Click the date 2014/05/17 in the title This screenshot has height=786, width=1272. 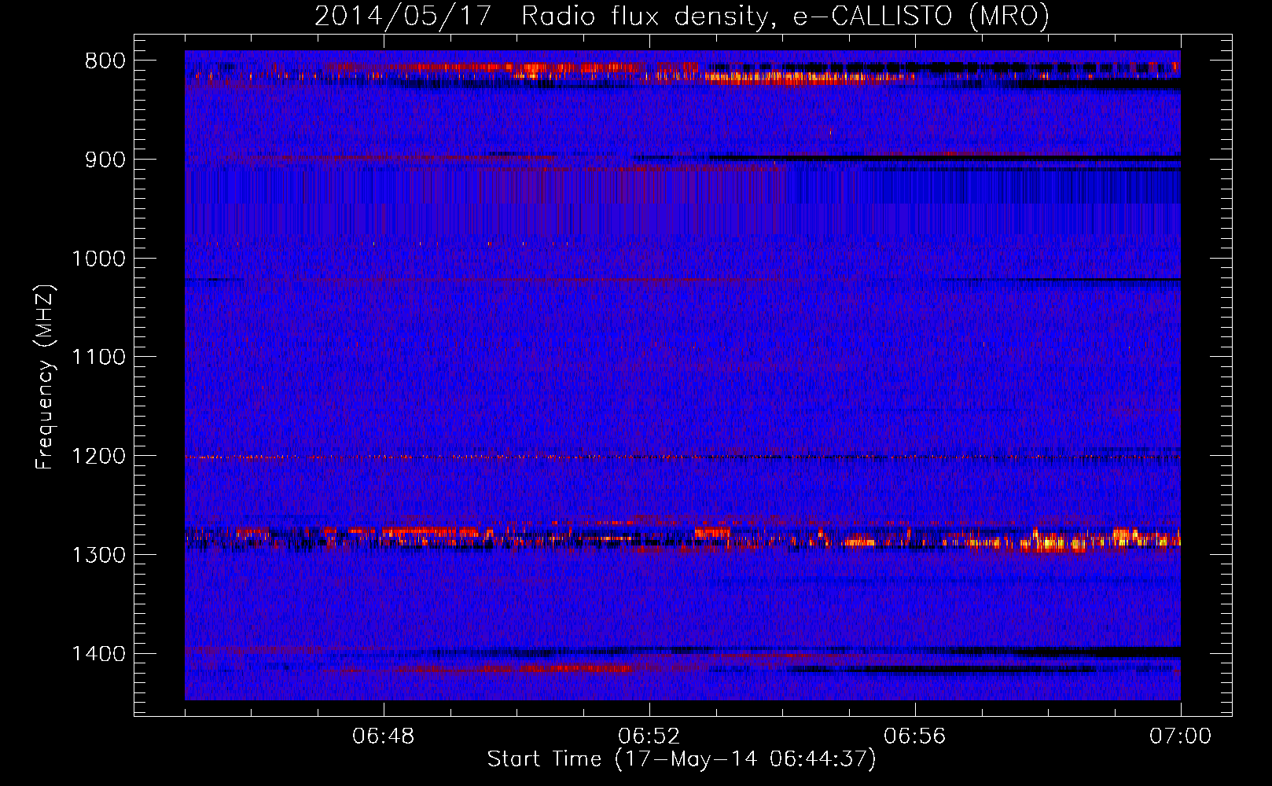(x=403, y=16)
